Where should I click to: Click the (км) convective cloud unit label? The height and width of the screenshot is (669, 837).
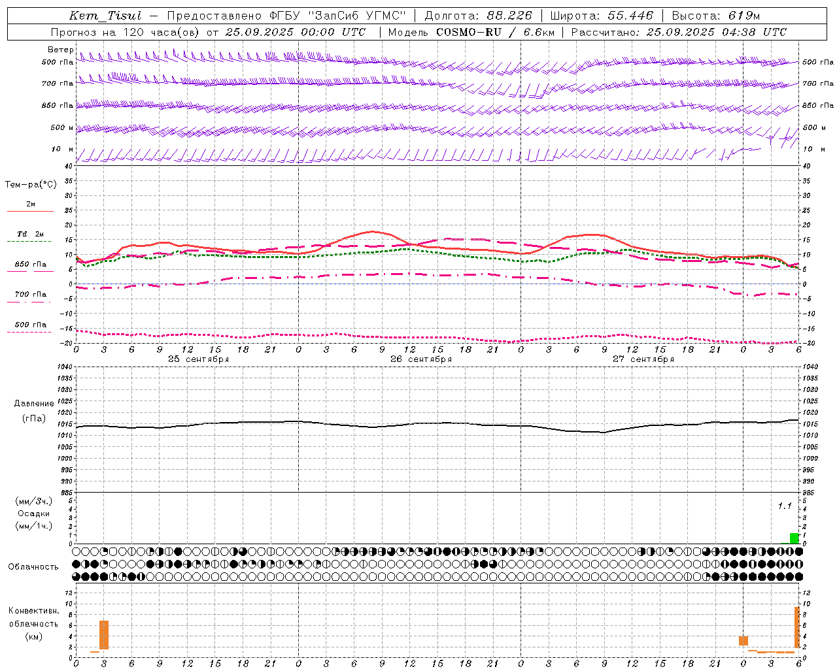pos(33,636)
